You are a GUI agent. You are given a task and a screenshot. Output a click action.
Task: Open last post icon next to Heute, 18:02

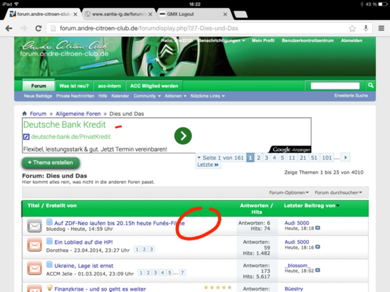point(318,270)
